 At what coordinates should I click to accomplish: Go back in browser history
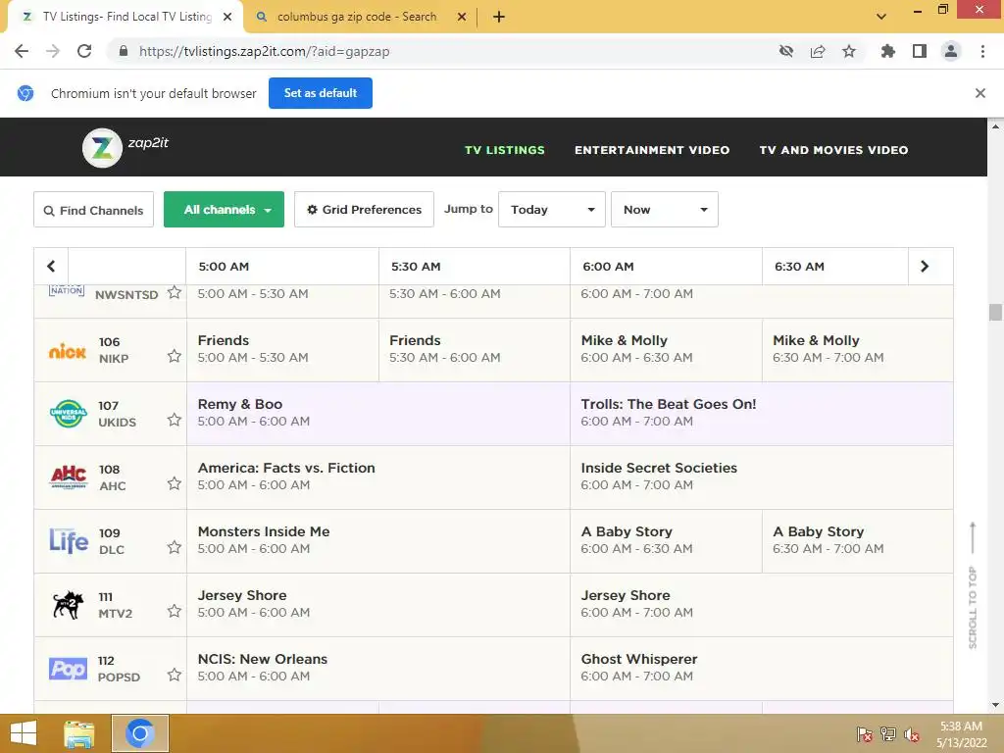pos(22,51)
